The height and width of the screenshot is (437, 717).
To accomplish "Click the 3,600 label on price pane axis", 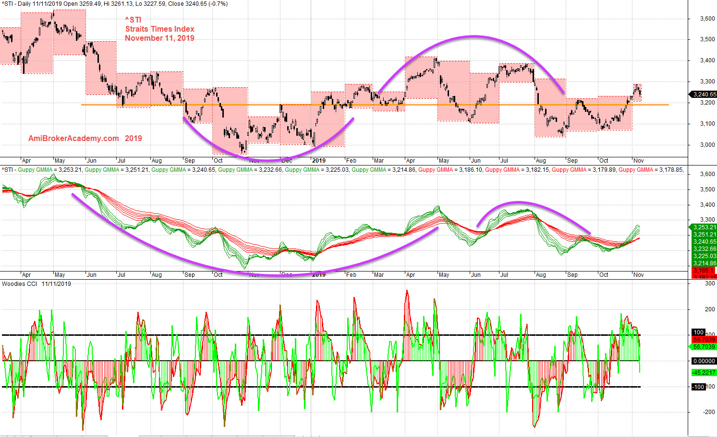I will [707, 19].
